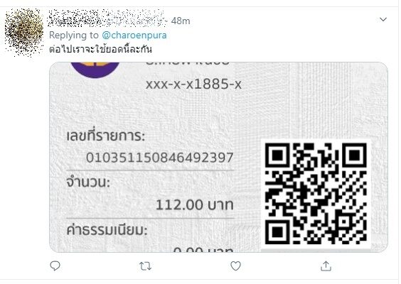Click the purple bank logo in image
Image resolution: width=401 pixels, height=284 pixels.
tap(95, 69)
